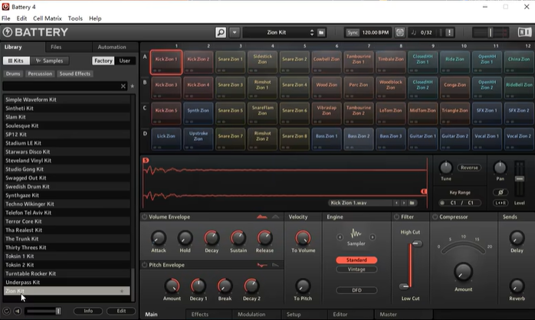Open the dropdown arrow next to search icon

(235, 33)
